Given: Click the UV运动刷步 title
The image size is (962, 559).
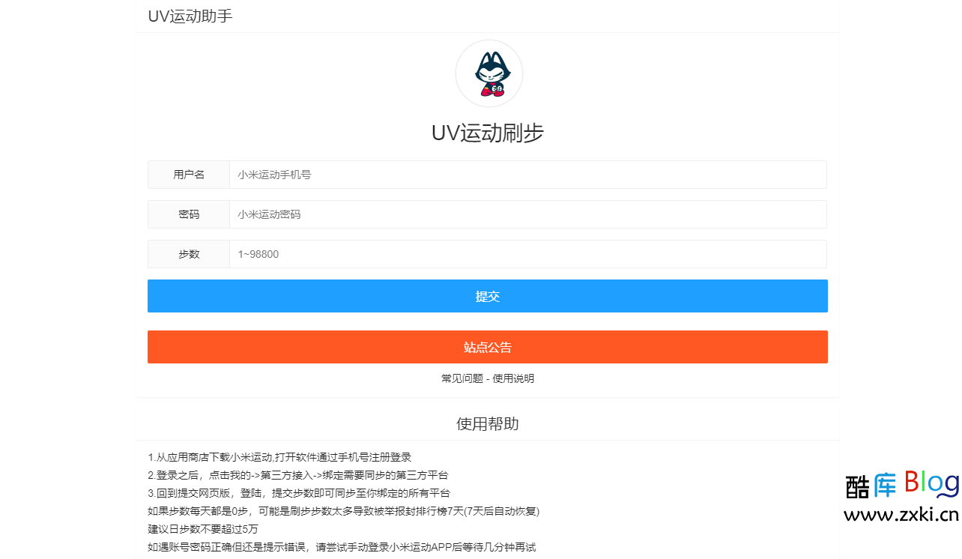Looking at the screenshot, I should [x=488, y=133].
